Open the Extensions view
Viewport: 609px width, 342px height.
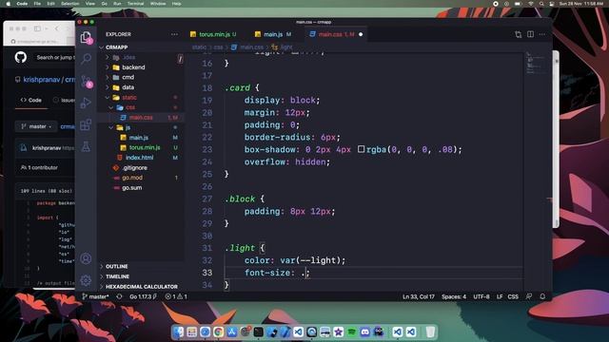pyautogui.click(x=86, y=124)
